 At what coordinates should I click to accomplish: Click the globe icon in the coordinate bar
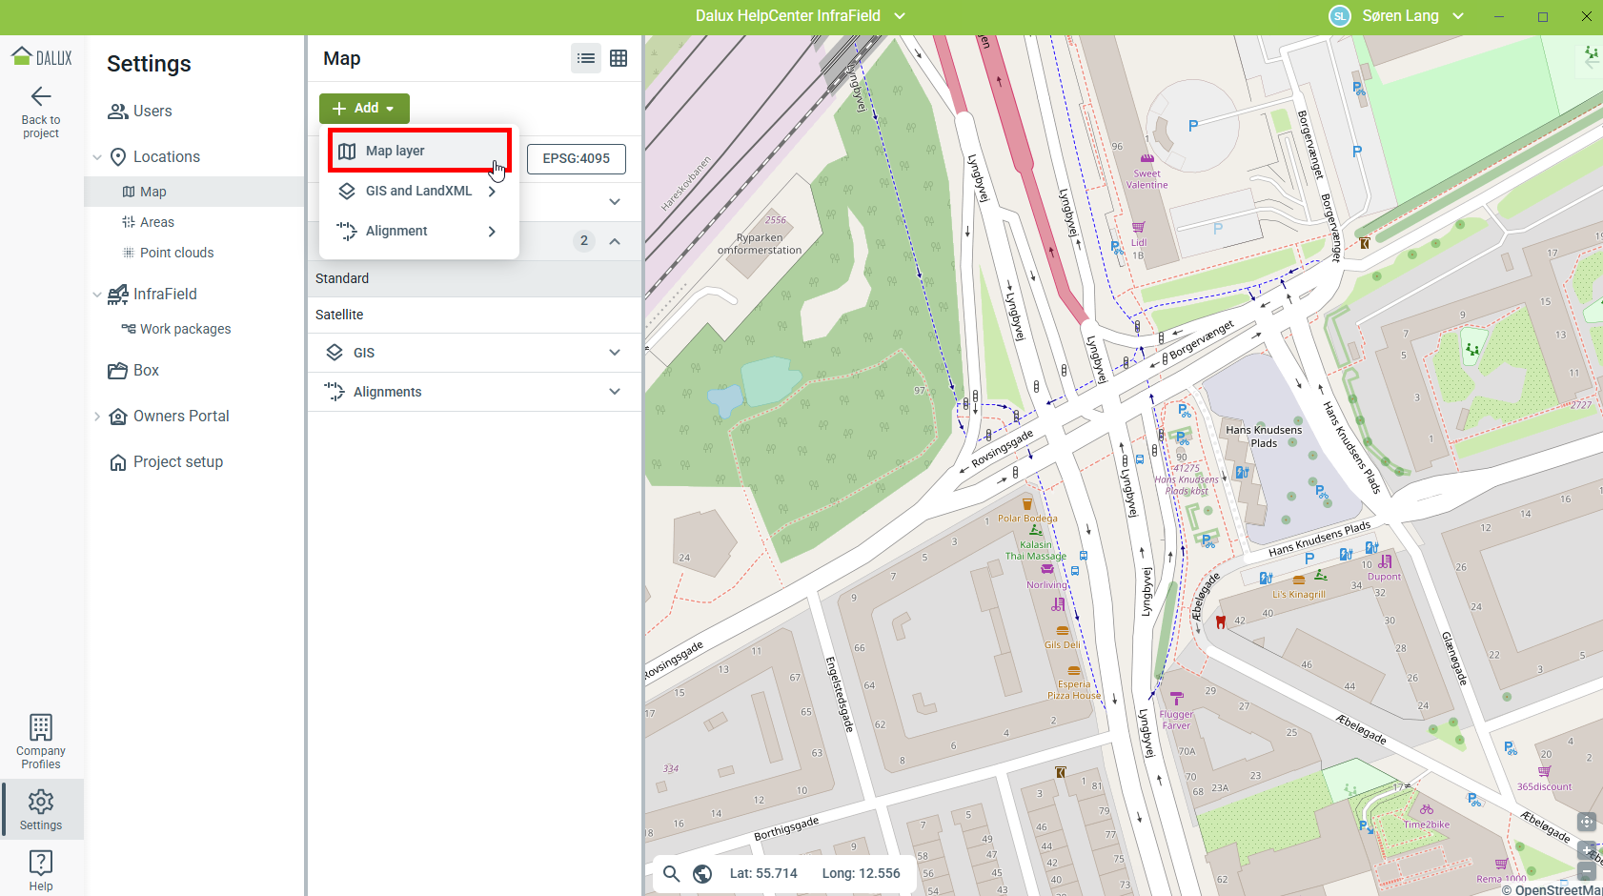(x=702, y=873)
